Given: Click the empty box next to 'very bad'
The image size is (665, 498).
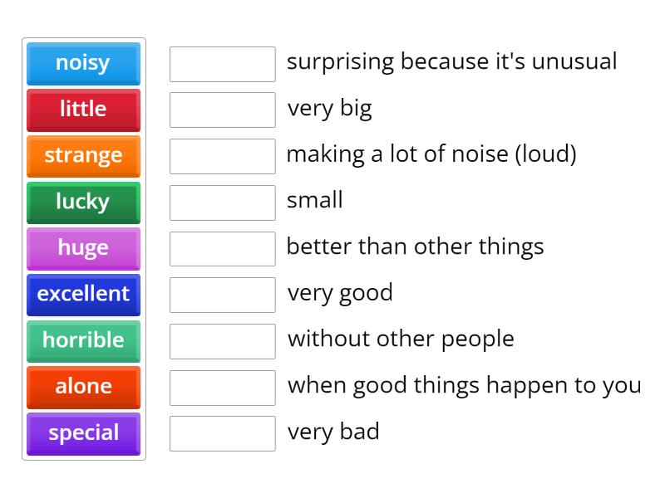Looking at the screenshot, I should (x=222, y=433).
